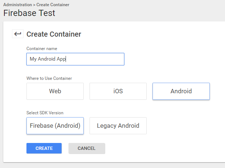Click the blue CREATE button

pos(44,148)
